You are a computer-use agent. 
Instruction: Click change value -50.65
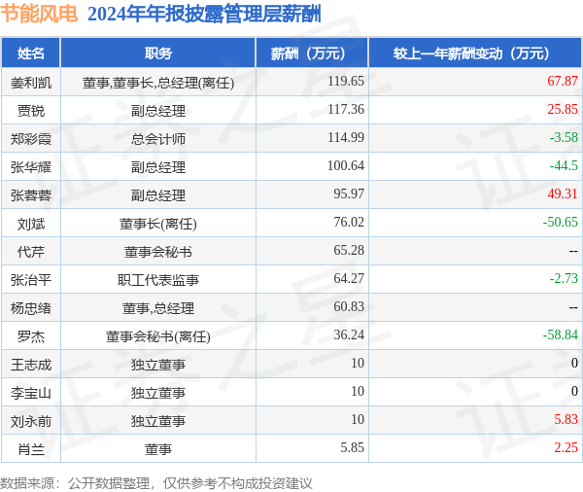click(561, 223)
